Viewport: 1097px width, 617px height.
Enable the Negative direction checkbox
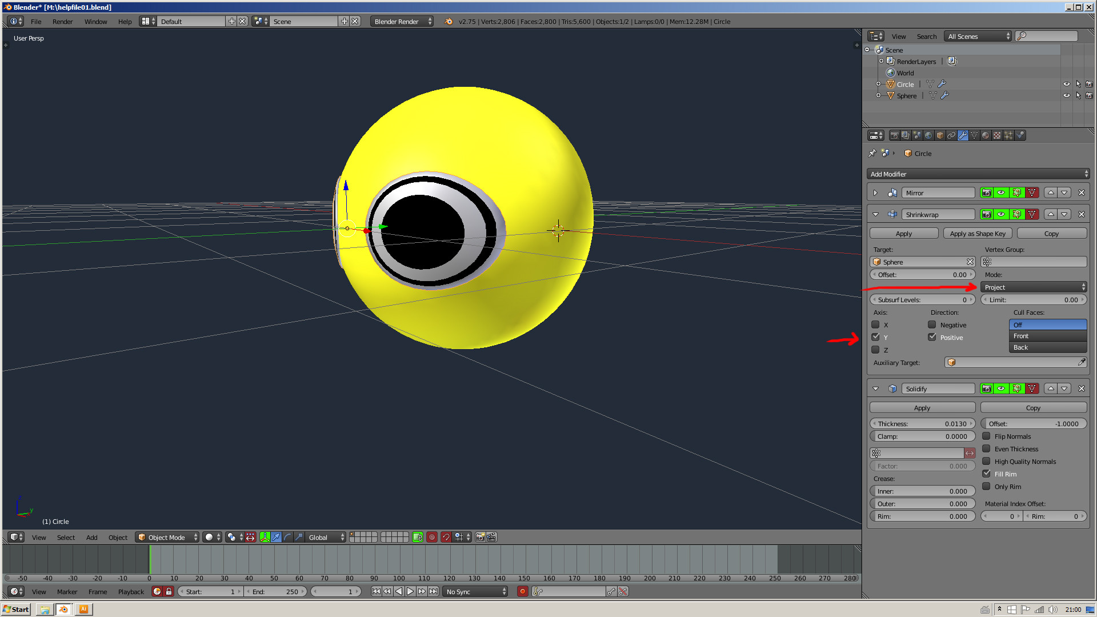(932, 325)
